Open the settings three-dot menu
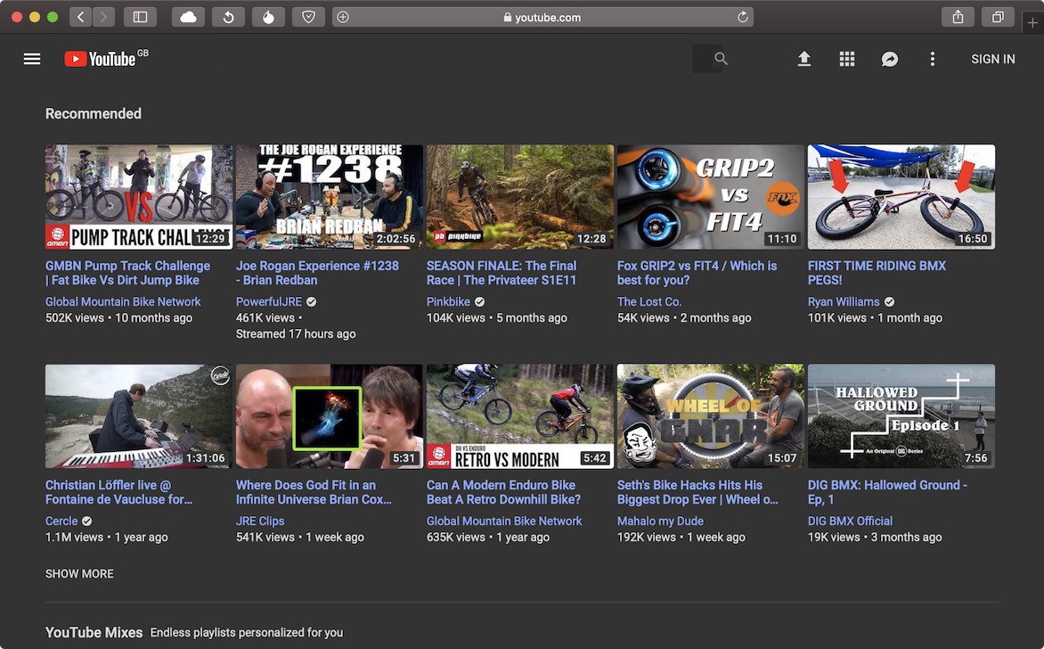This screenshot has height=649, width=1044. [x=932, y=59]
